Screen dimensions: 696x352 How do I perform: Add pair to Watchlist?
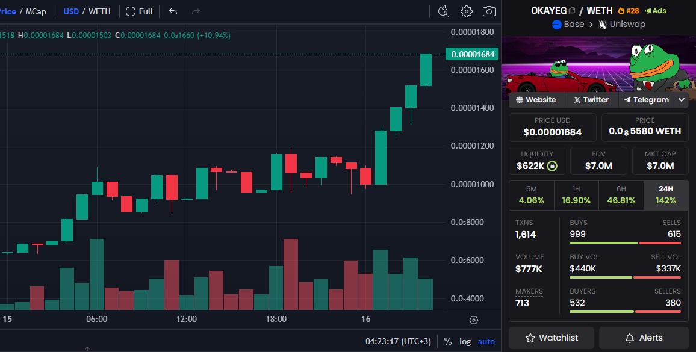[x=552, y=338]
